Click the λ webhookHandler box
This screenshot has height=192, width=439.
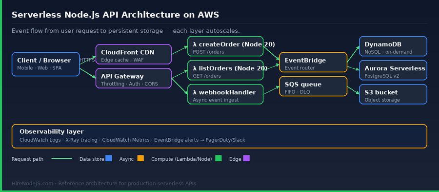click(225, 94)
